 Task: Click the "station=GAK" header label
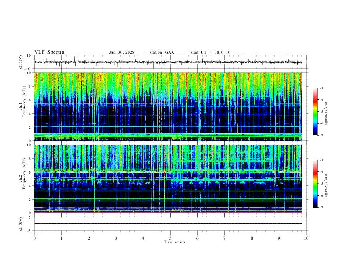point(162,52)
